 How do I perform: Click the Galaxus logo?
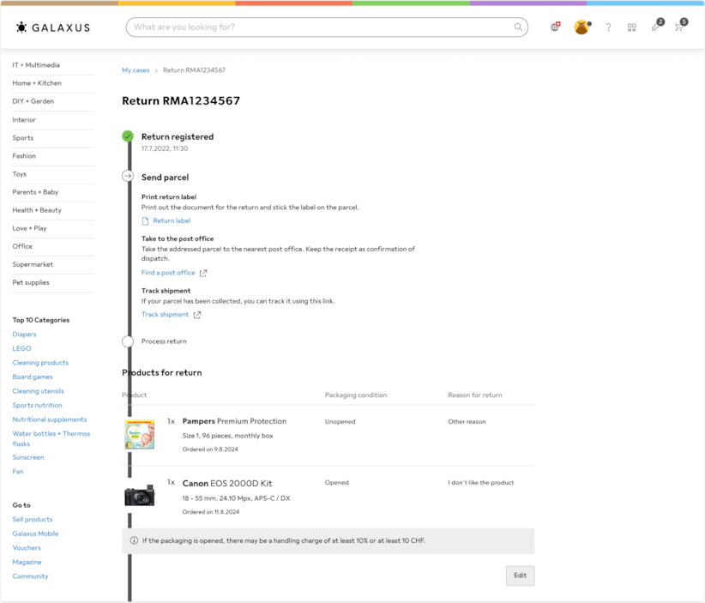click(x=52, y=27)
